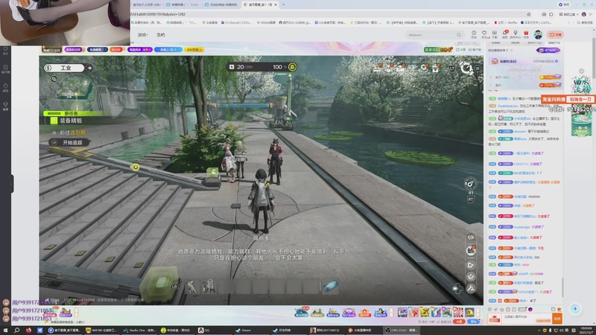Viewport: 596px width, 335px height.
Task: Click the green countdown badge above the video
Action: tap(438, 50)
